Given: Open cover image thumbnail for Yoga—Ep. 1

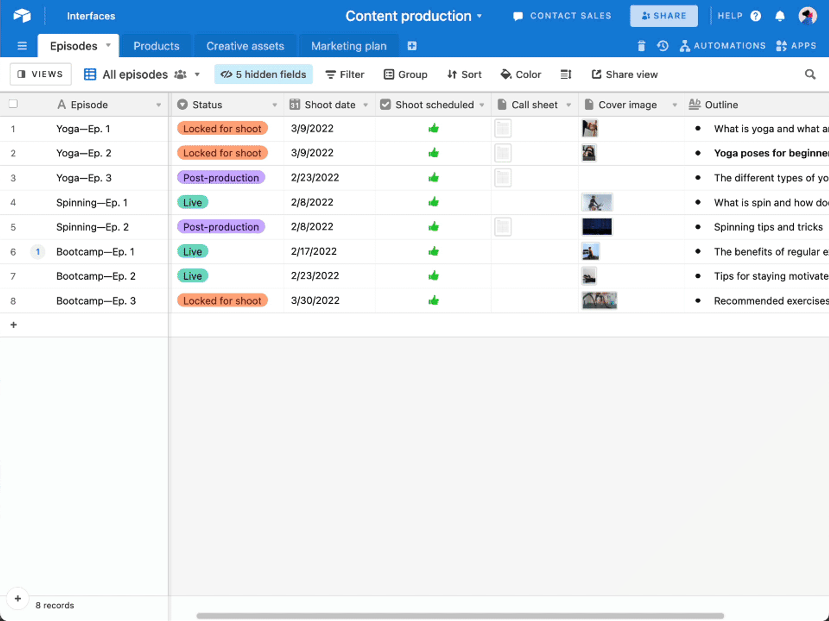Looking at the screenshot, I should (x=590, y=128).
